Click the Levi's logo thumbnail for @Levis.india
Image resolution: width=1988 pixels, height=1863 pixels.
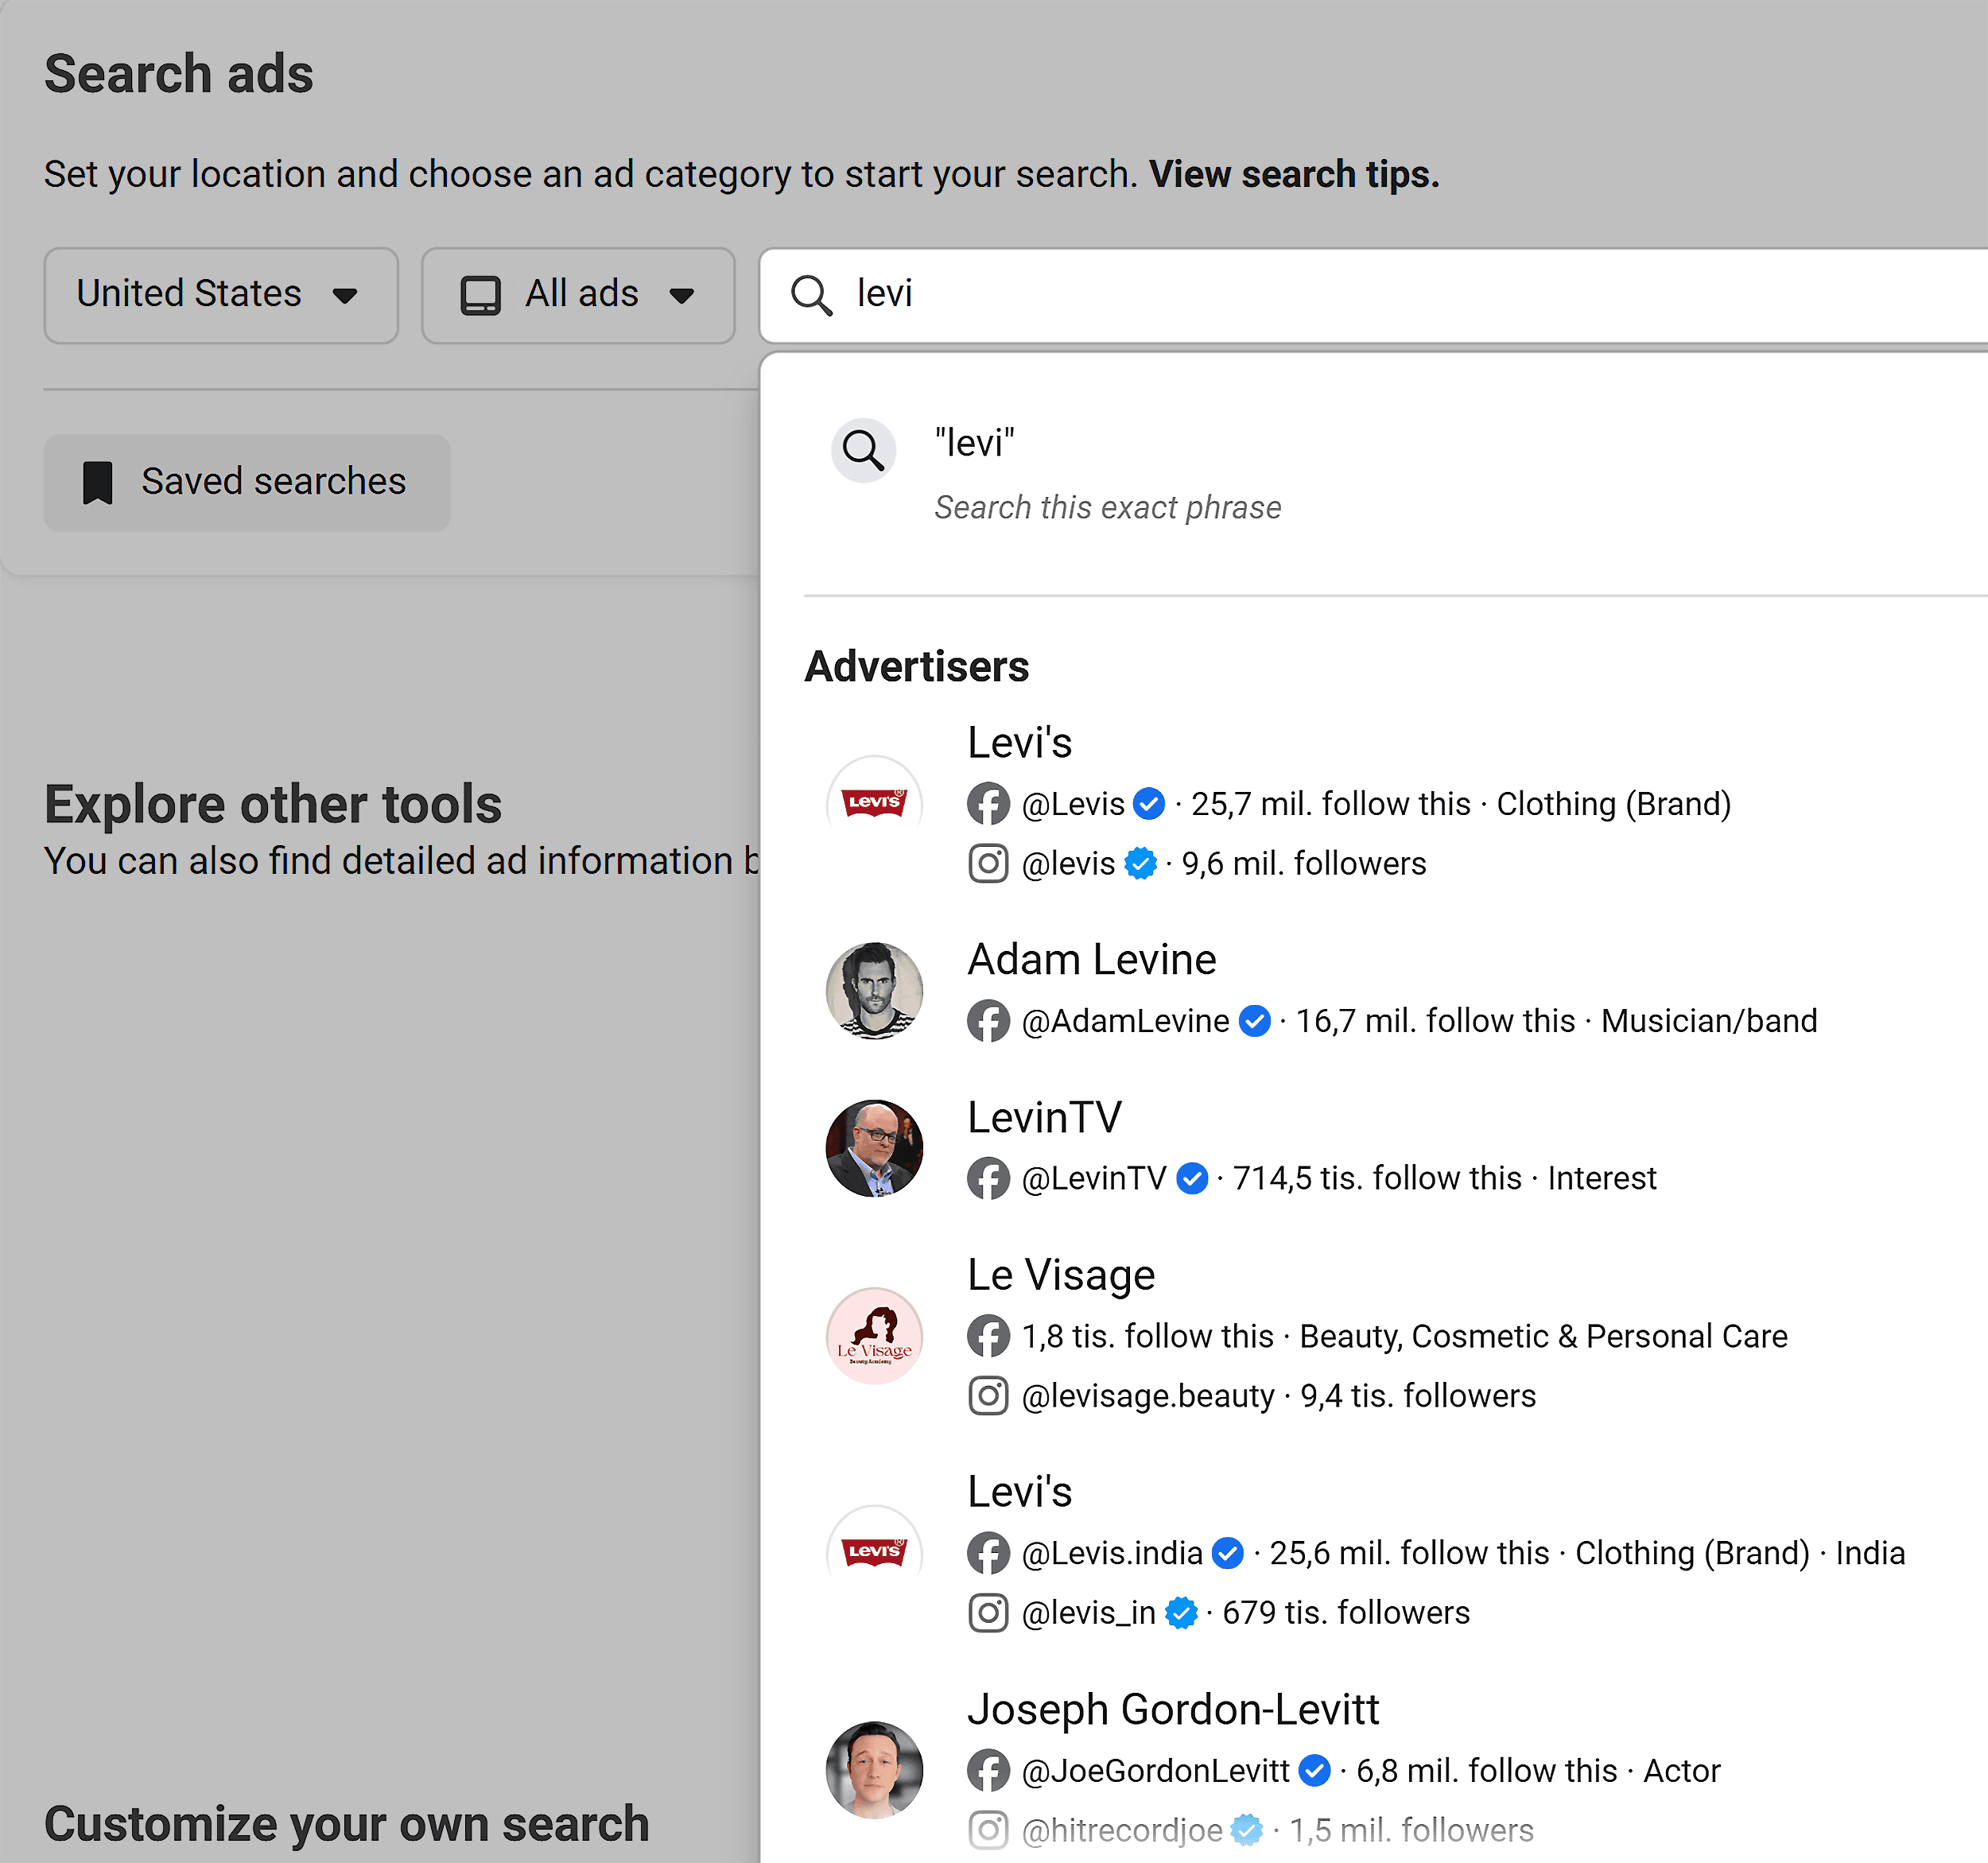874,1553
